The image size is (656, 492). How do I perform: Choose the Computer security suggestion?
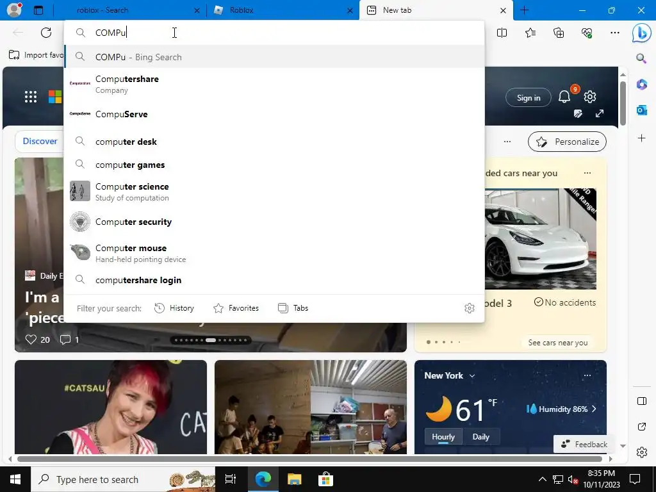pyautogui.click(x=274, y=222)
